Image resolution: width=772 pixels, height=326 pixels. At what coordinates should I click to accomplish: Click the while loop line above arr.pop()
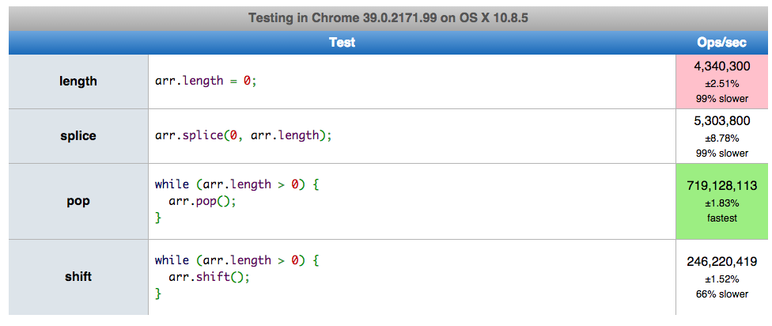click(x=237, y=184)
